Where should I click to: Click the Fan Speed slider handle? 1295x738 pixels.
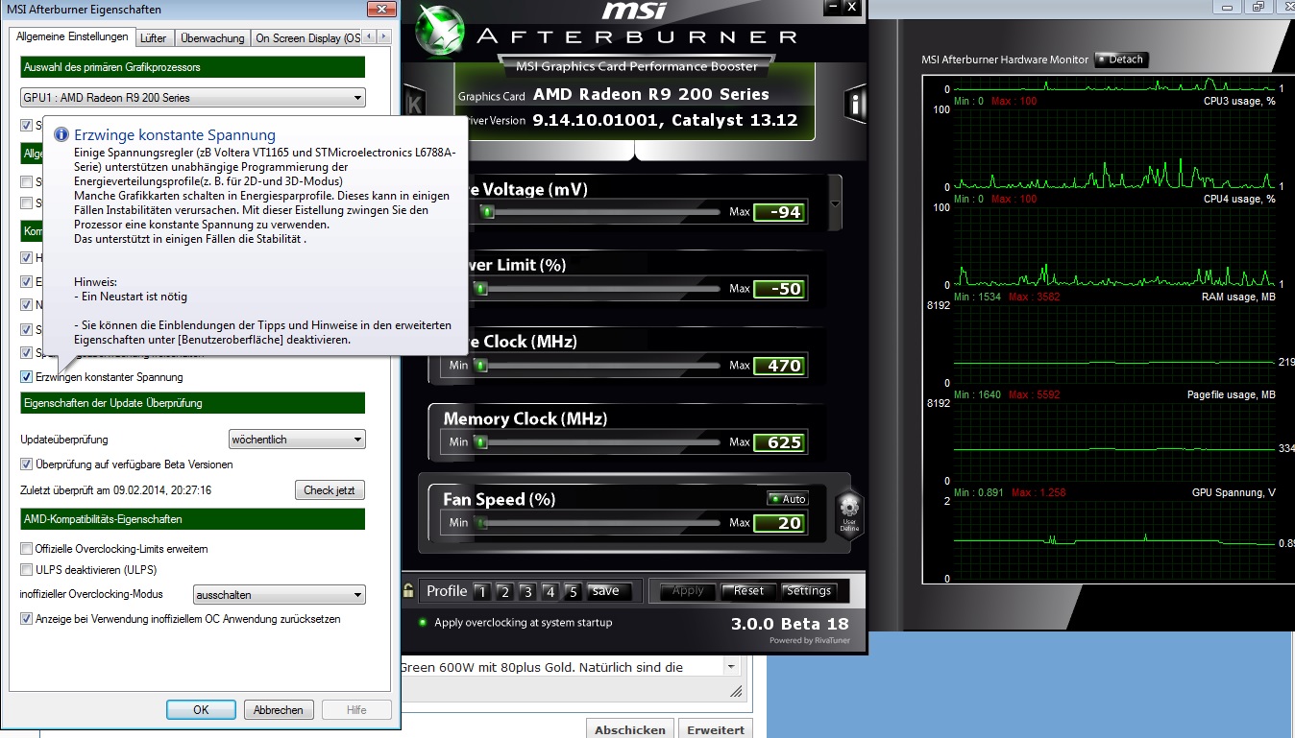[480, 523]
